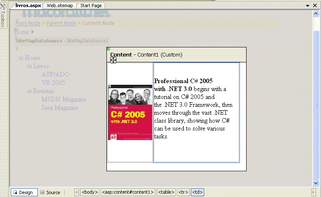Click the vertical scrollbar up arrow
This screenshot has width=321, height=197.
coord(316,14)
